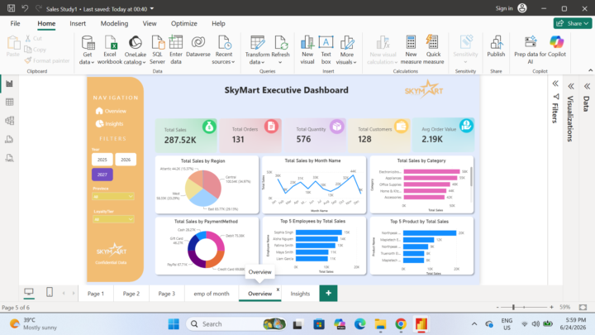
Task: Expand the Visualizations pane
Action: coord(571,86)
